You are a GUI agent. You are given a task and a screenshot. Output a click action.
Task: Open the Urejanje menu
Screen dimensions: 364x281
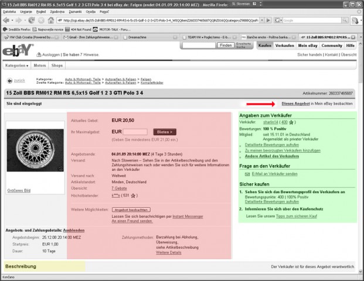26,12
